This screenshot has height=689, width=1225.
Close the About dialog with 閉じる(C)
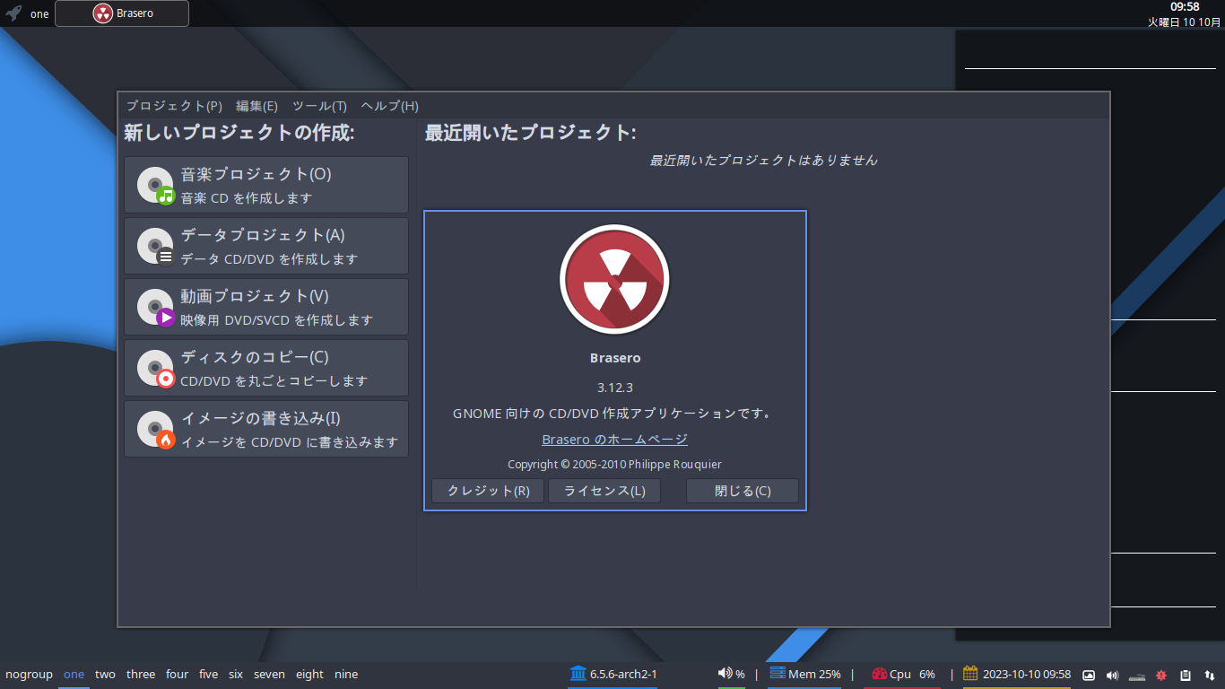coord(743,491)
